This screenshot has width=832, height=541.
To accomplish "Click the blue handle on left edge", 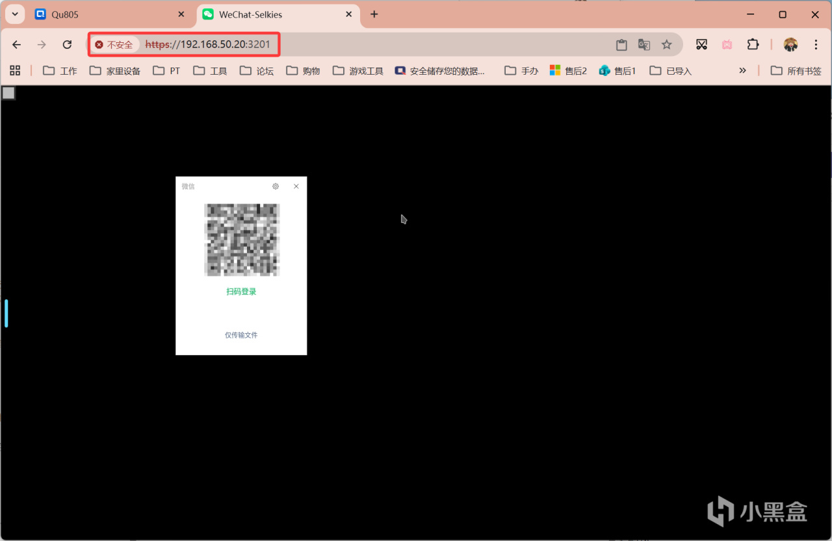I will click(x=6, y=313).
